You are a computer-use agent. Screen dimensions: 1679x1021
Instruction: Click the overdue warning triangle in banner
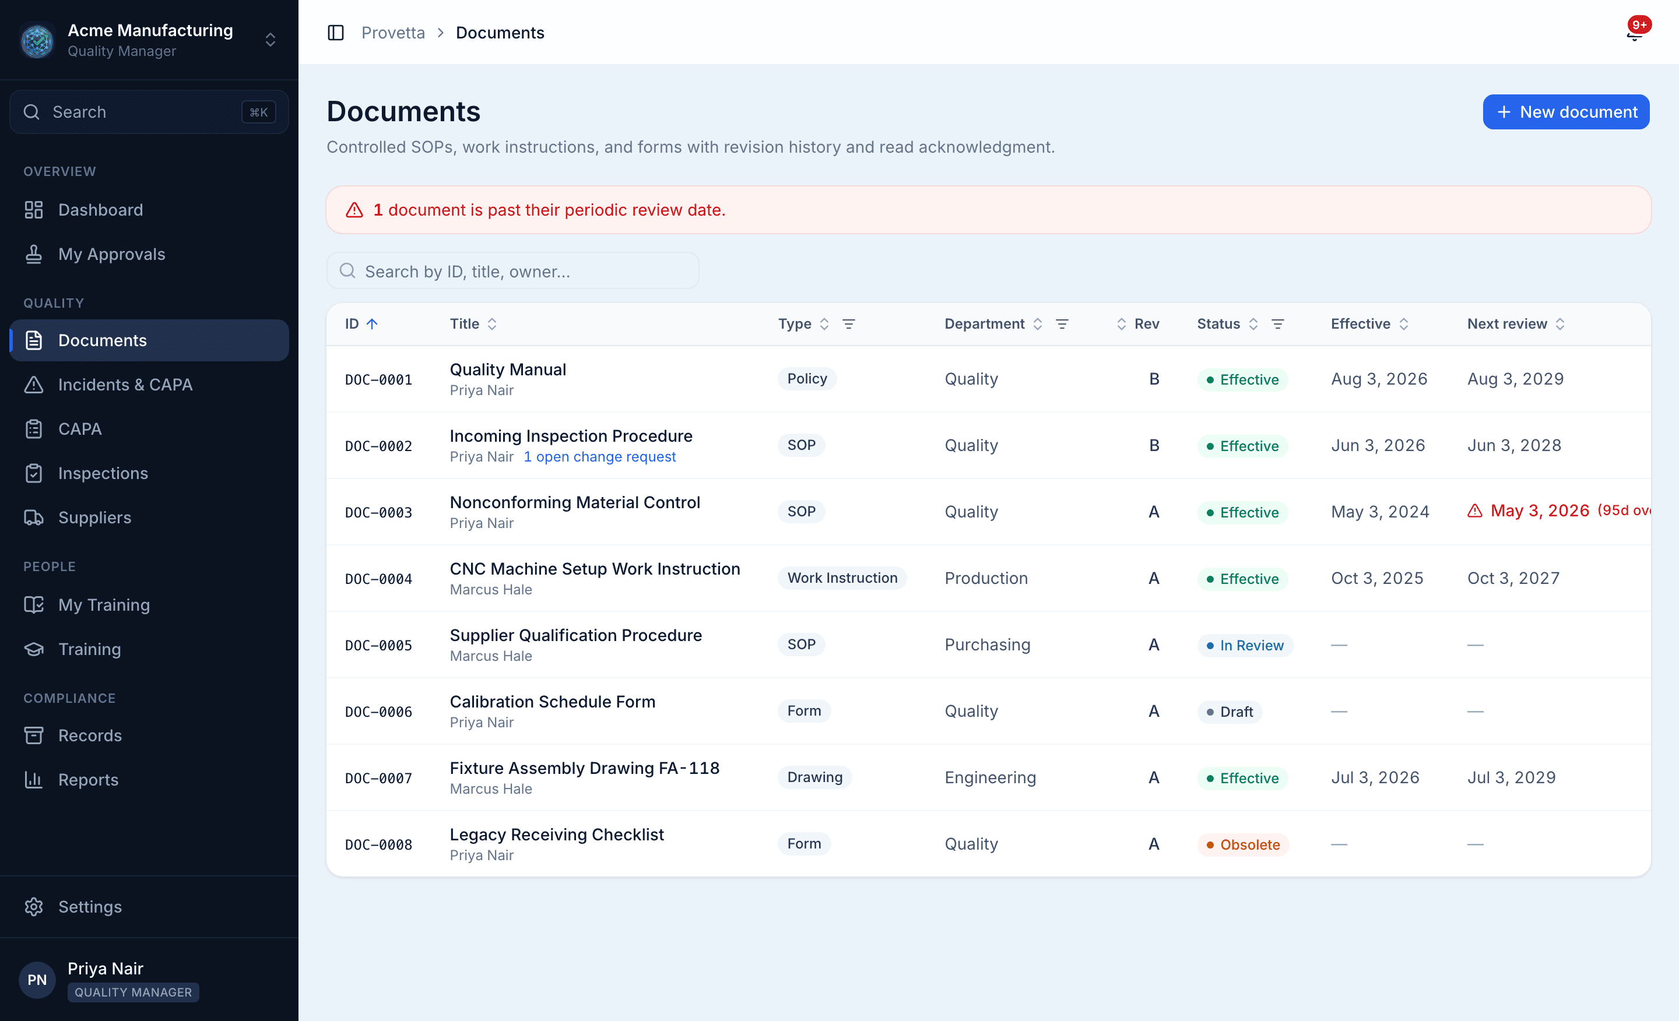coord(354,210)
